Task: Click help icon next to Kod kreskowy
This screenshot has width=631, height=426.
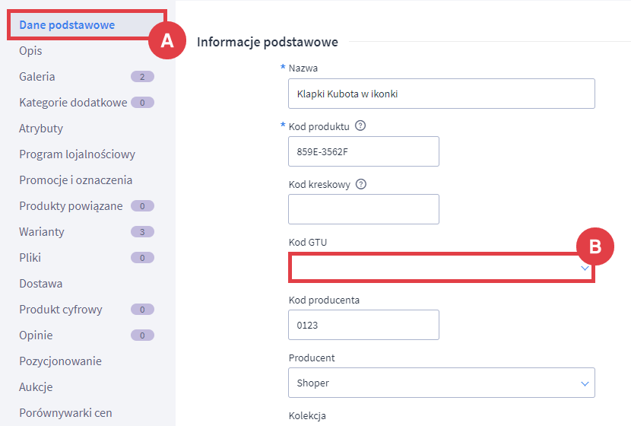Action: point(360,184)
